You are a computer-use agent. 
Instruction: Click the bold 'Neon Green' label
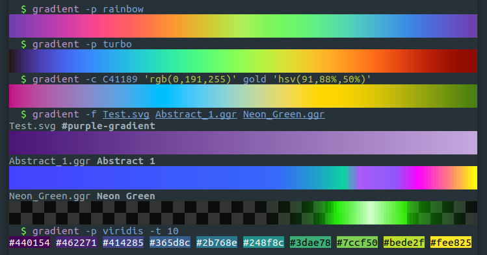[125, 196]
